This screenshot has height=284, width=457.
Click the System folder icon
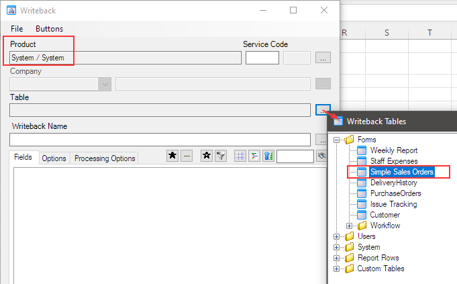pos(349,247)
